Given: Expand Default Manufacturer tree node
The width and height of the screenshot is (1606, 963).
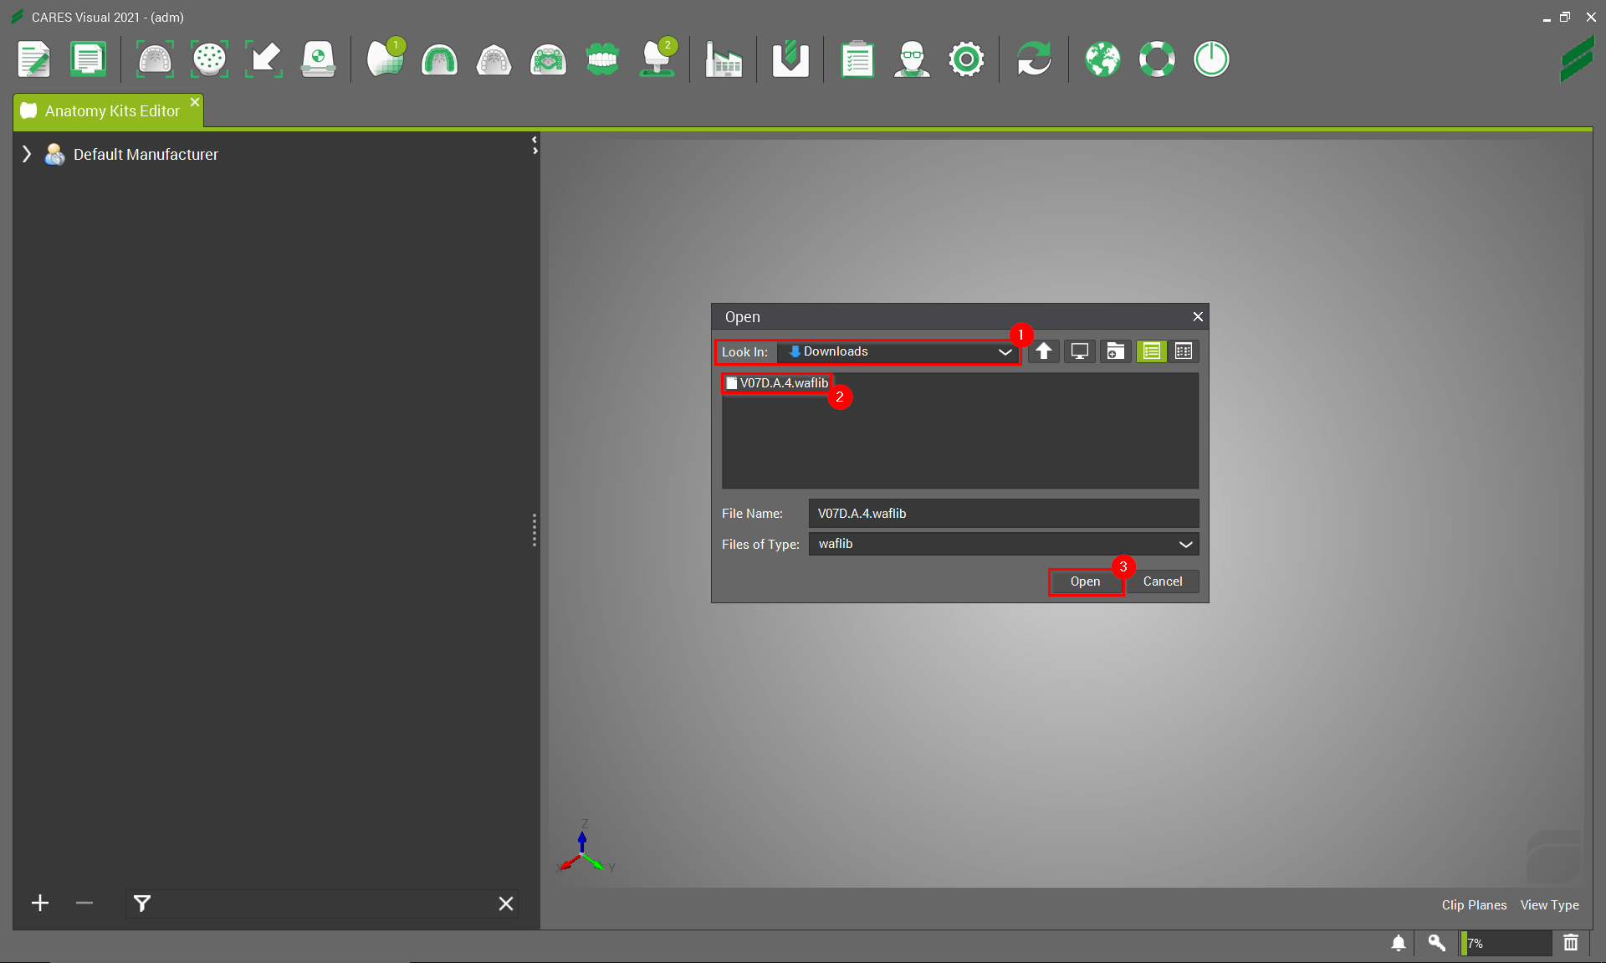Looking at the screenshot, I should [27, 154].
